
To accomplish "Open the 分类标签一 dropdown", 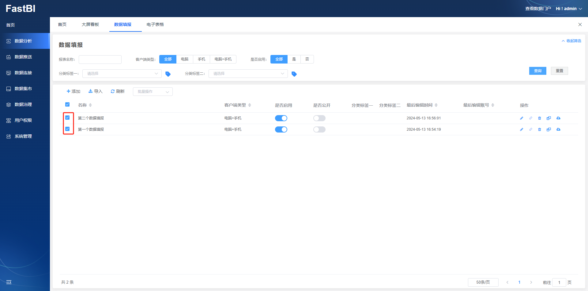I will pos(122,74).
